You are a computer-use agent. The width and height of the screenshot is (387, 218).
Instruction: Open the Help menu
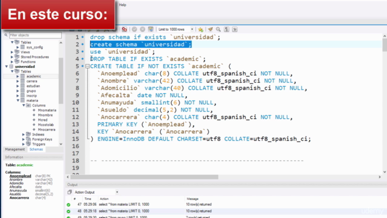click(x=122, y=5)
